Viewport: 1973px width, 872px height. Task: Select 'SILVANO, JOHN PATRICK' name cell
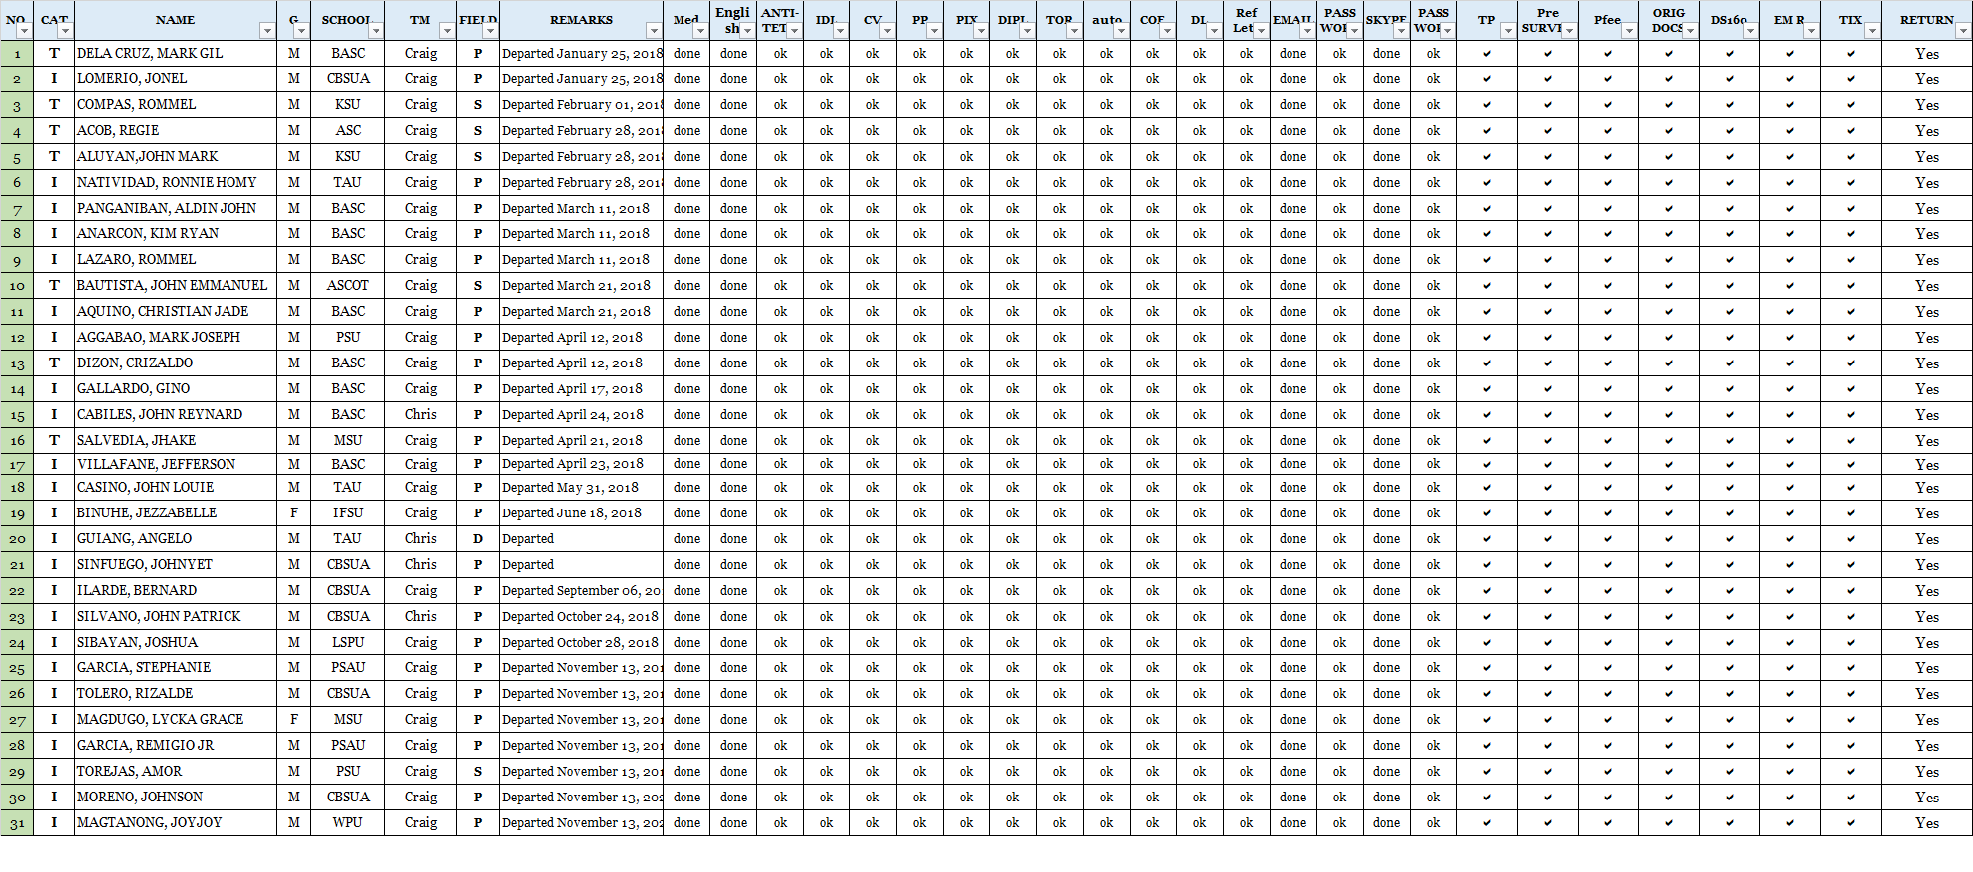[x=175, y=617]
